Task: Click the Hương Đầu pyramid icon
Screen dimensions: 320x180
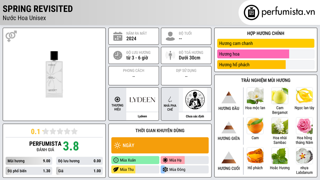Action: [x=229, y=97]
